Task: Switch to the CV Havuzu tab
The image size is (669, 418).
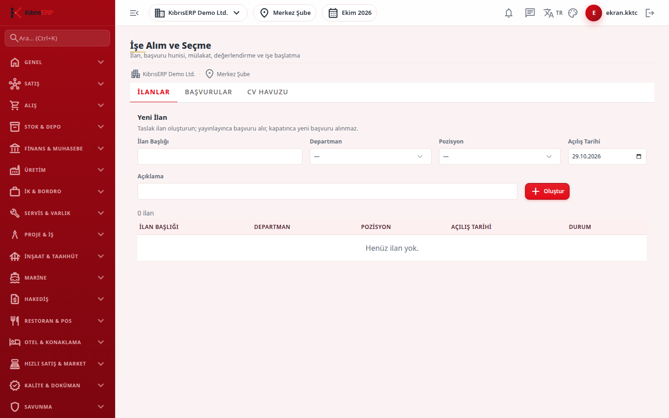Action: click(x=268, y=92)
